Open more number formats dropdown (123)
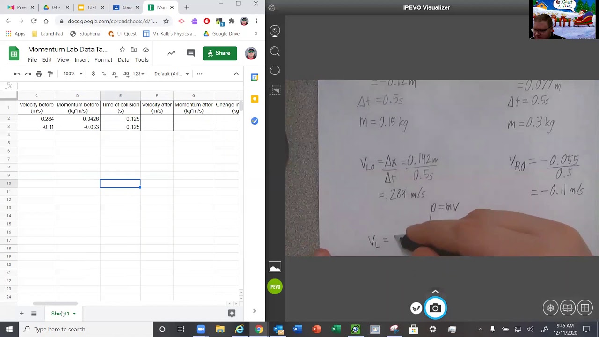 click(x=139, y=74)
